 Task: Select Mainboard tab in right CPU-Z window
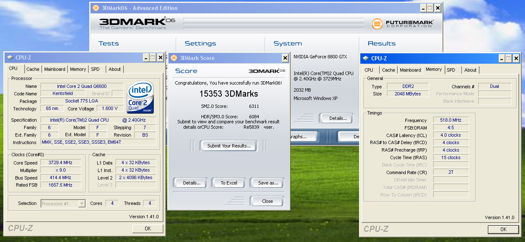(410, 70)
